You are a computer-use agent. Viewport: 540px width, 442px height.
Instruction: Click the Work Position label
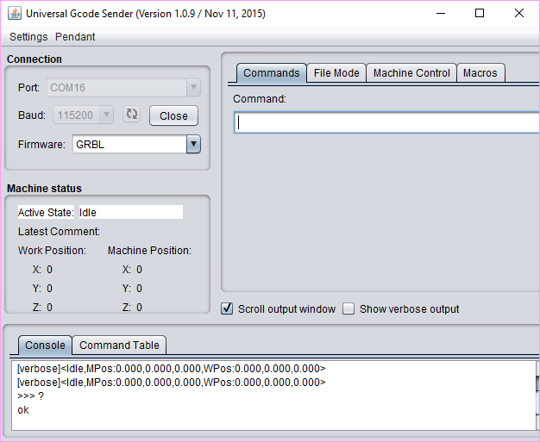pos(52,251)
